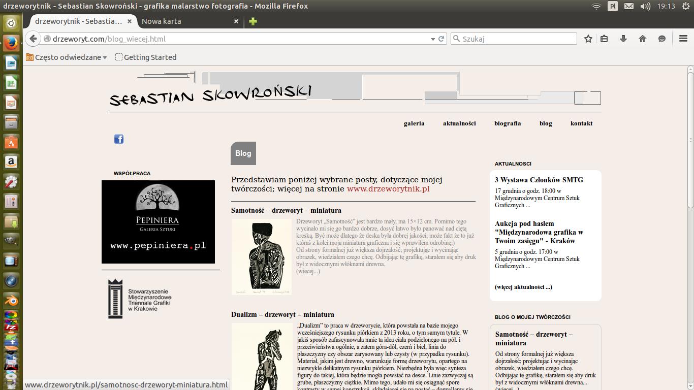This screenshot has height=390, width=694.
Task: Click (więcej...) under the Samotność post
Action: pos(308,271)
